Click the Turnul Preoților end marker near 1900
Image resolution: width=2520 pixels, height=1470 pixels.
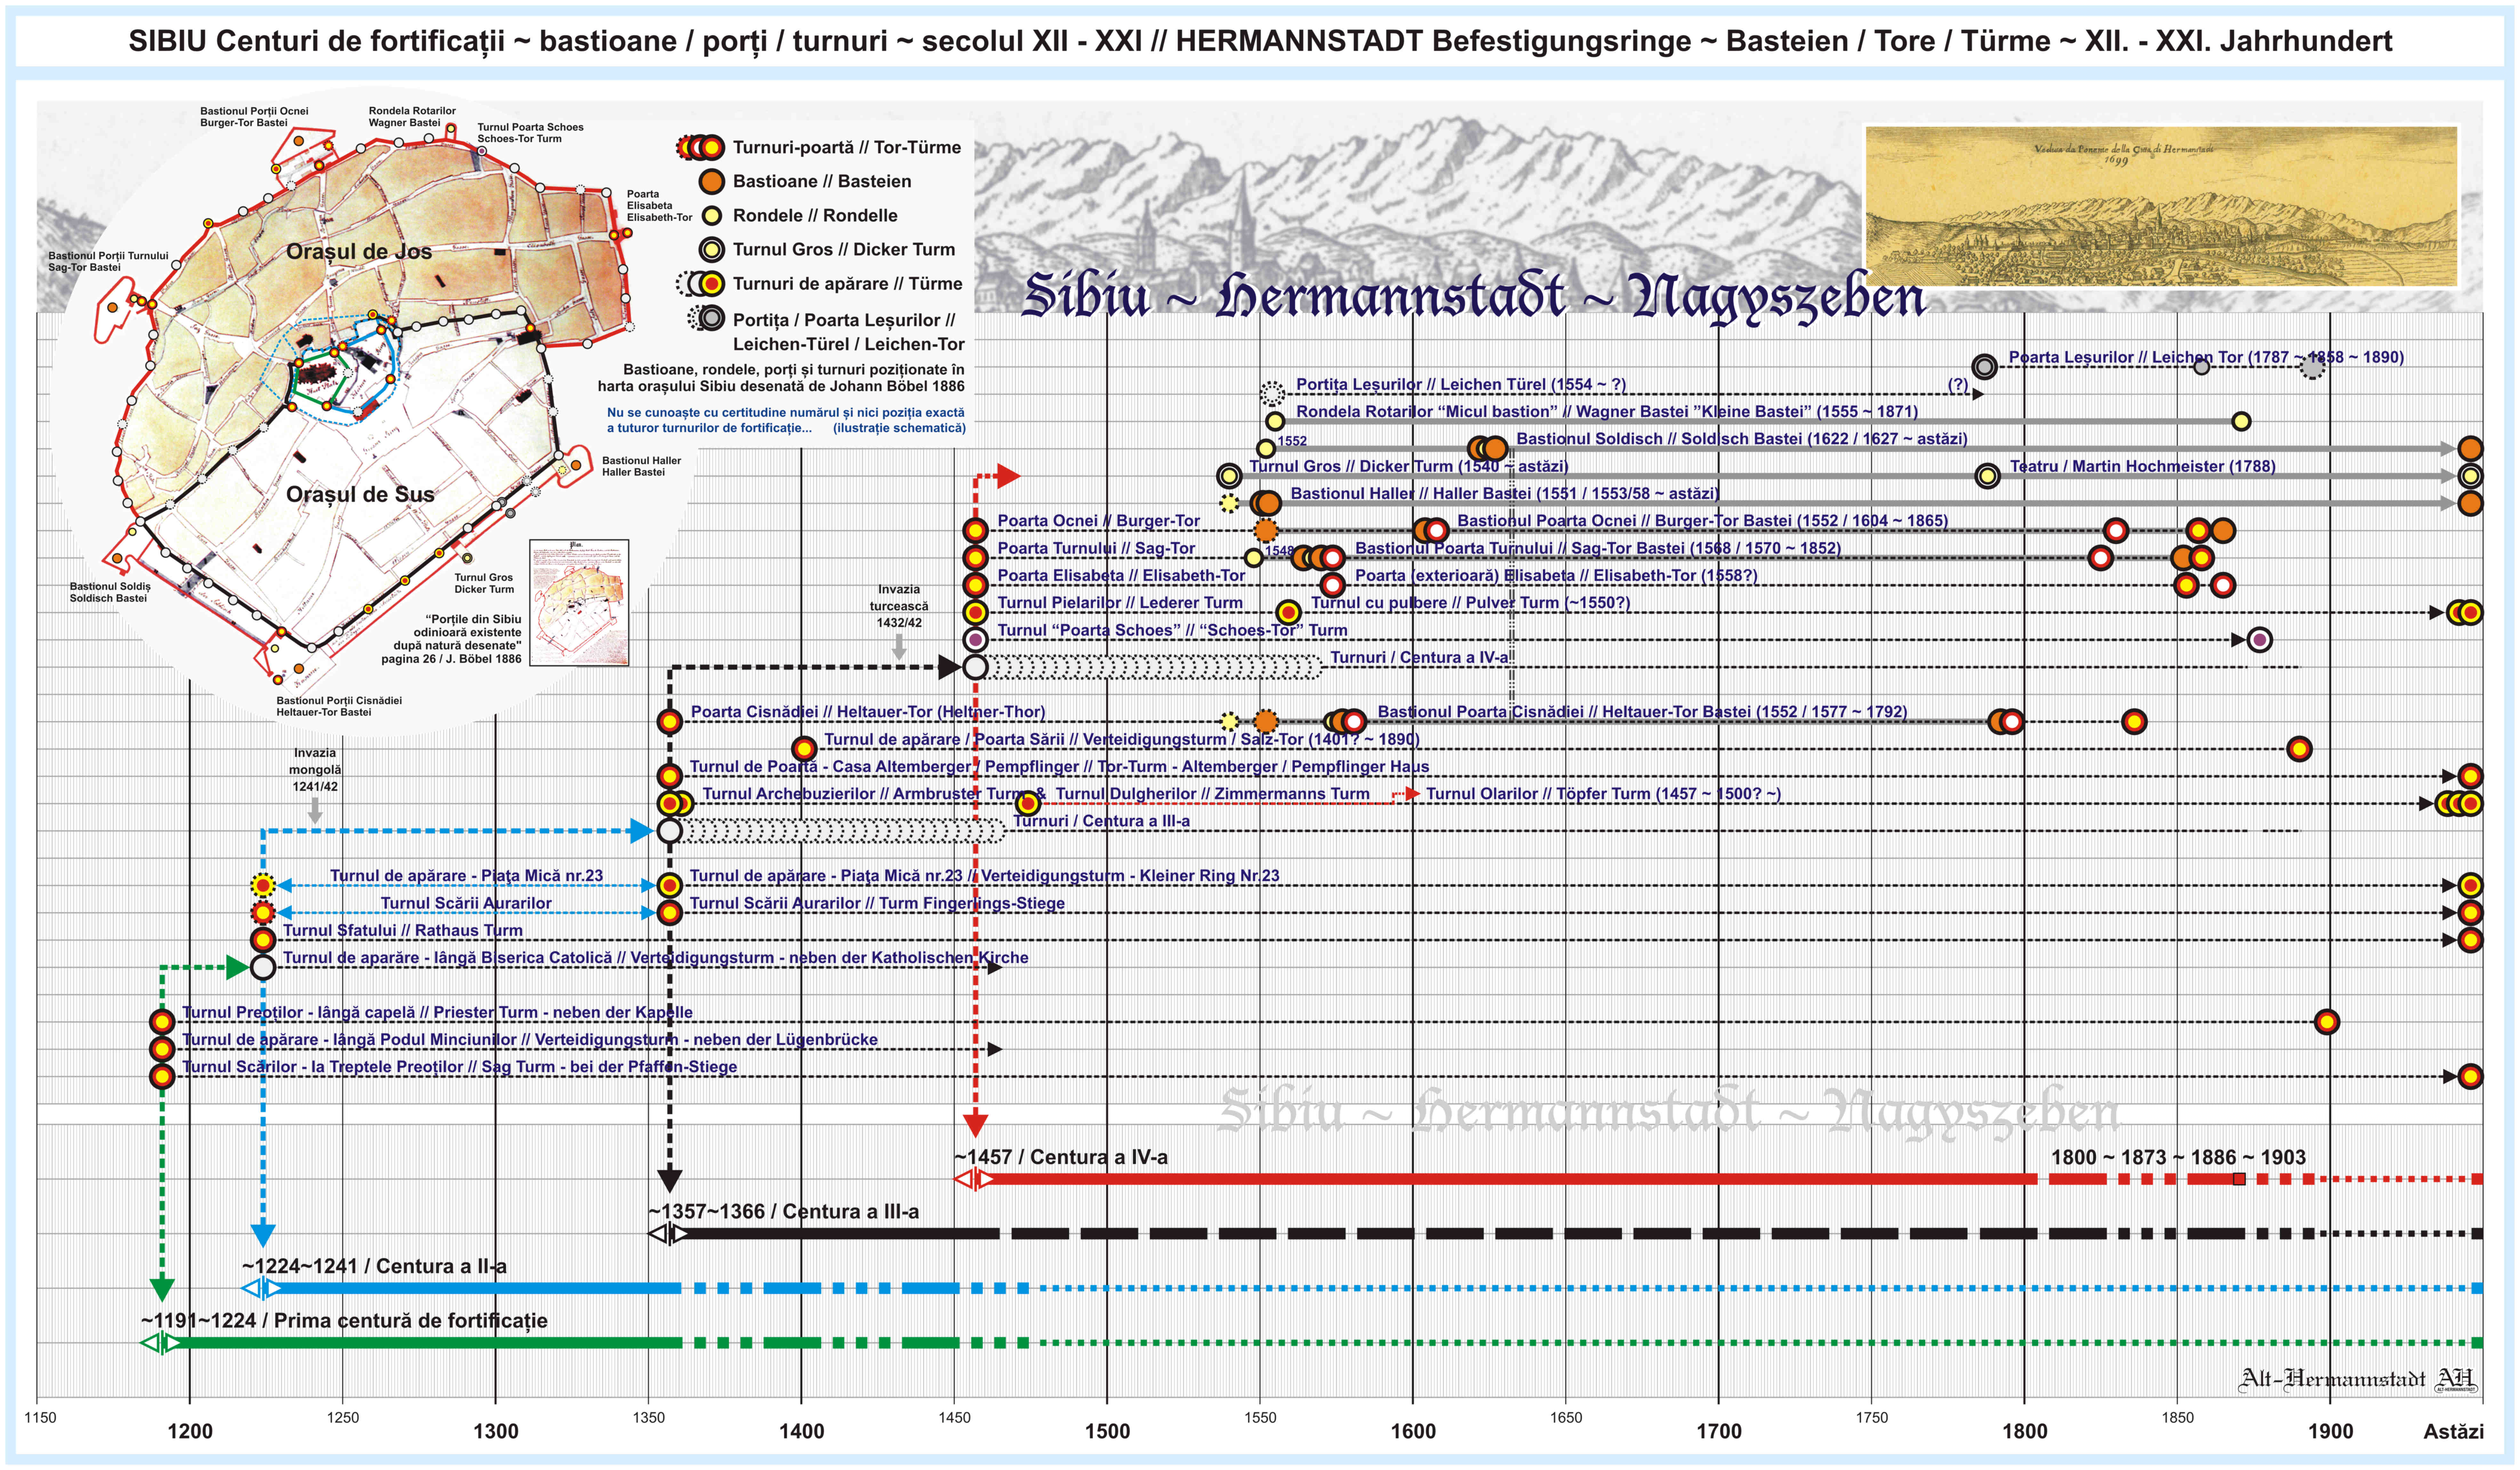[2327, 1022]
